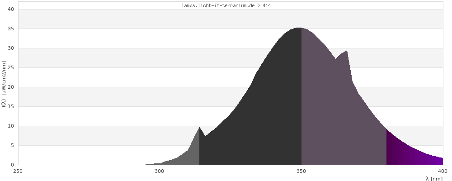Click the secondary peak near 366 nm
This screenshot has height=181, width=452.
347,51
